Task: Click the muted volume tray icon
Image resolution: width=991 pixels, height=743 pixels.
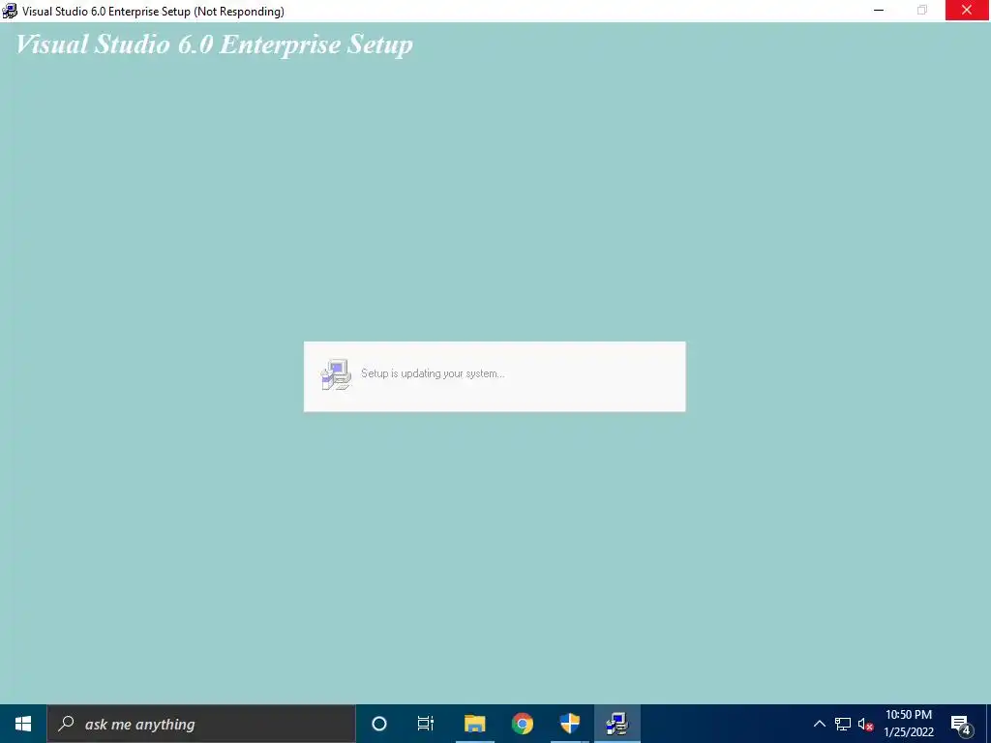Action: 865,724
